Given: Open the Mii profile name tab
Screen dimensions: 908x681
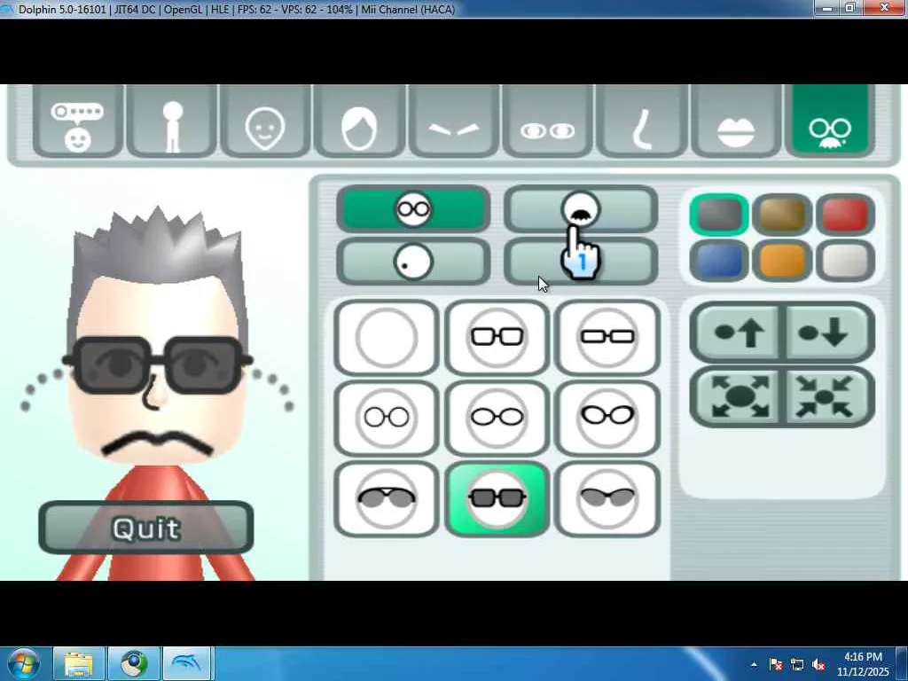Looking at the screenshot, I should coord(78,121).
